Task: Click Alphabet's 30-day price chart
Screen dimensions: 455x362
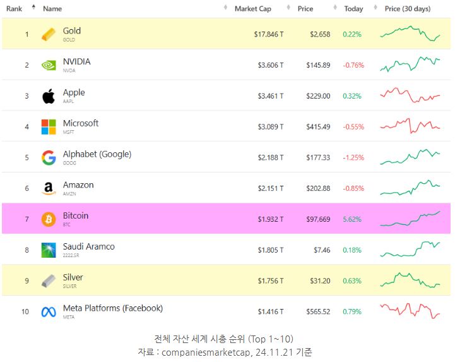Action: click(410, 157)
